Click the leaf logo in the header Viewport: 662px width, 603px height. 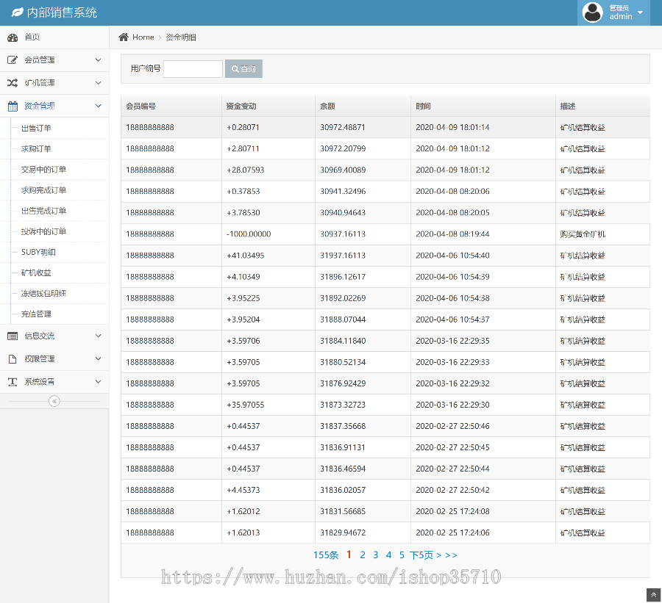tap(17, 13)
